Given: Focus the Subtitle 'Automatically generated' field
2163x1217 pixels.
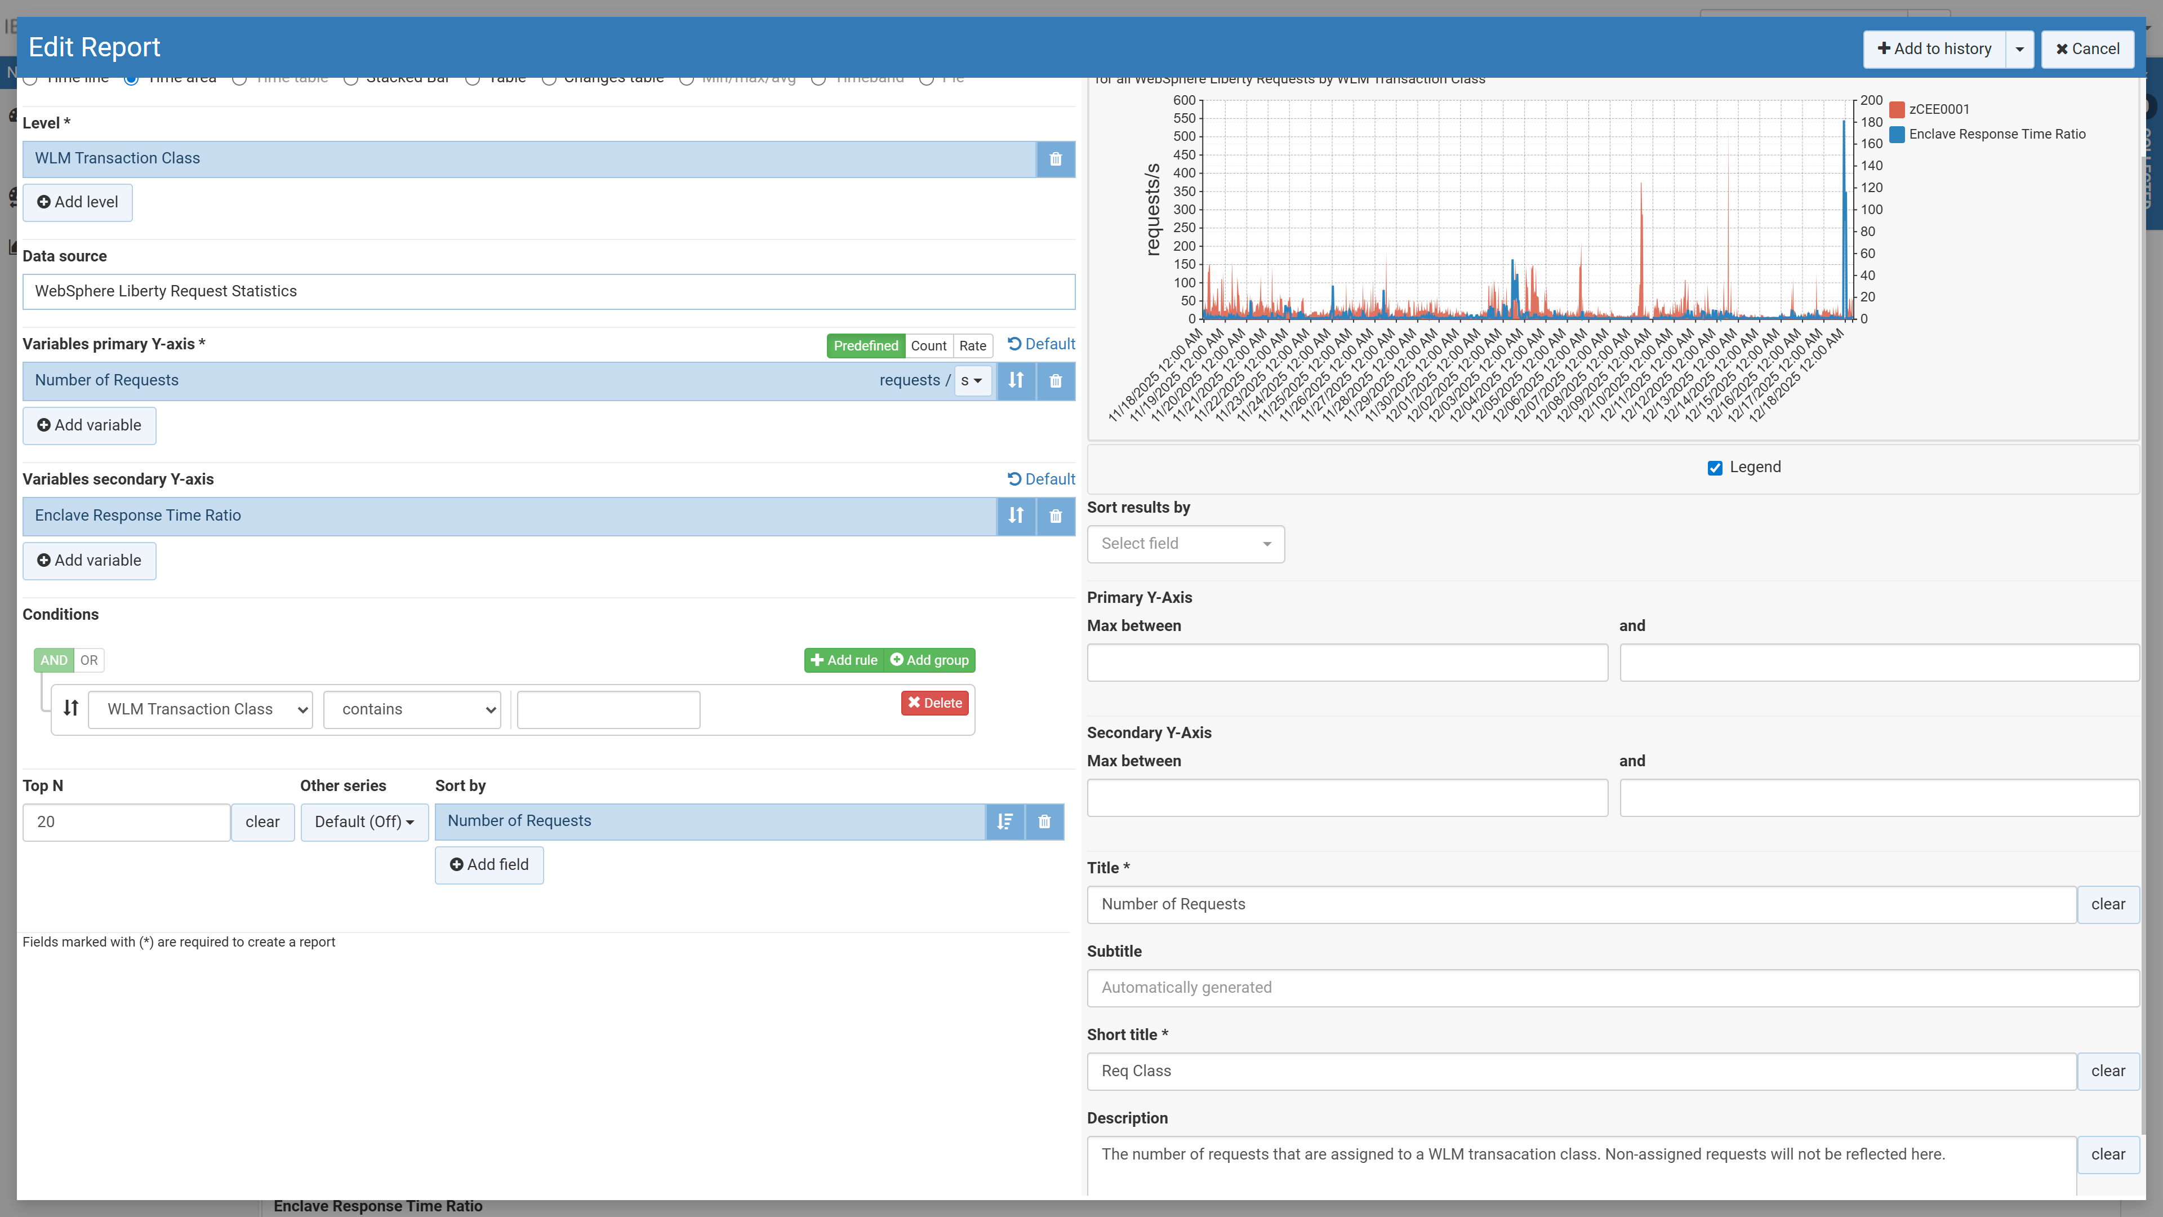Looking at the screenshot, I should [x=1613, y=989].
